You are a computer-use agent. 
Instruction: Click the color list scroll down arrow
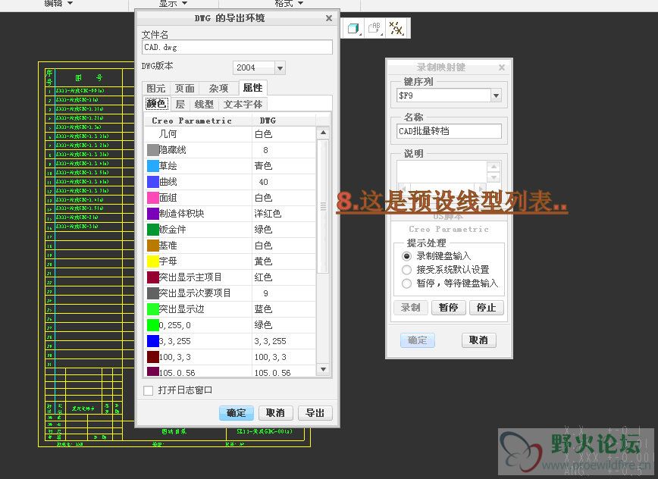[323, 369]
